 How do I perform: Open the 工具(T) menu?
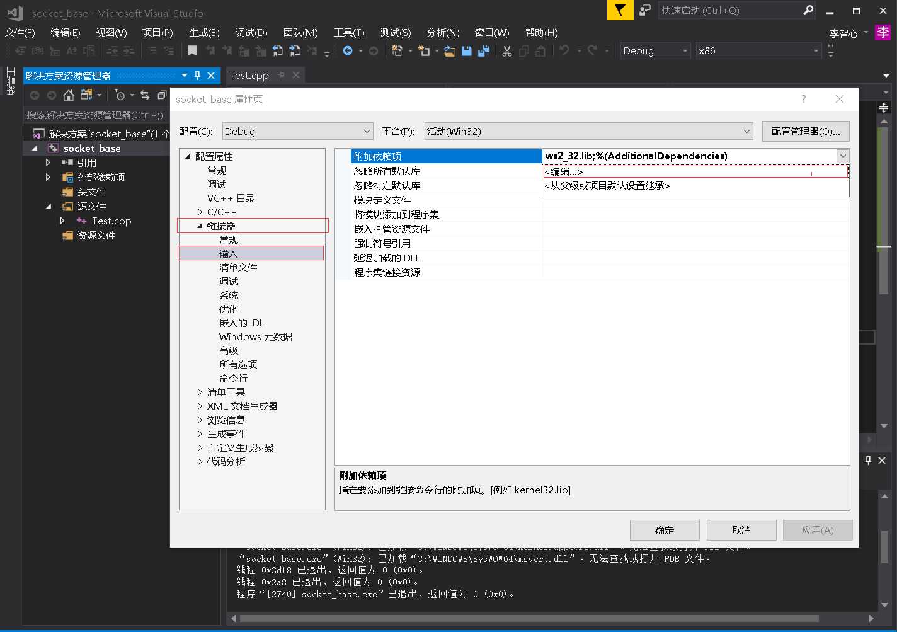pyautogui.click(x=349, y=33)
